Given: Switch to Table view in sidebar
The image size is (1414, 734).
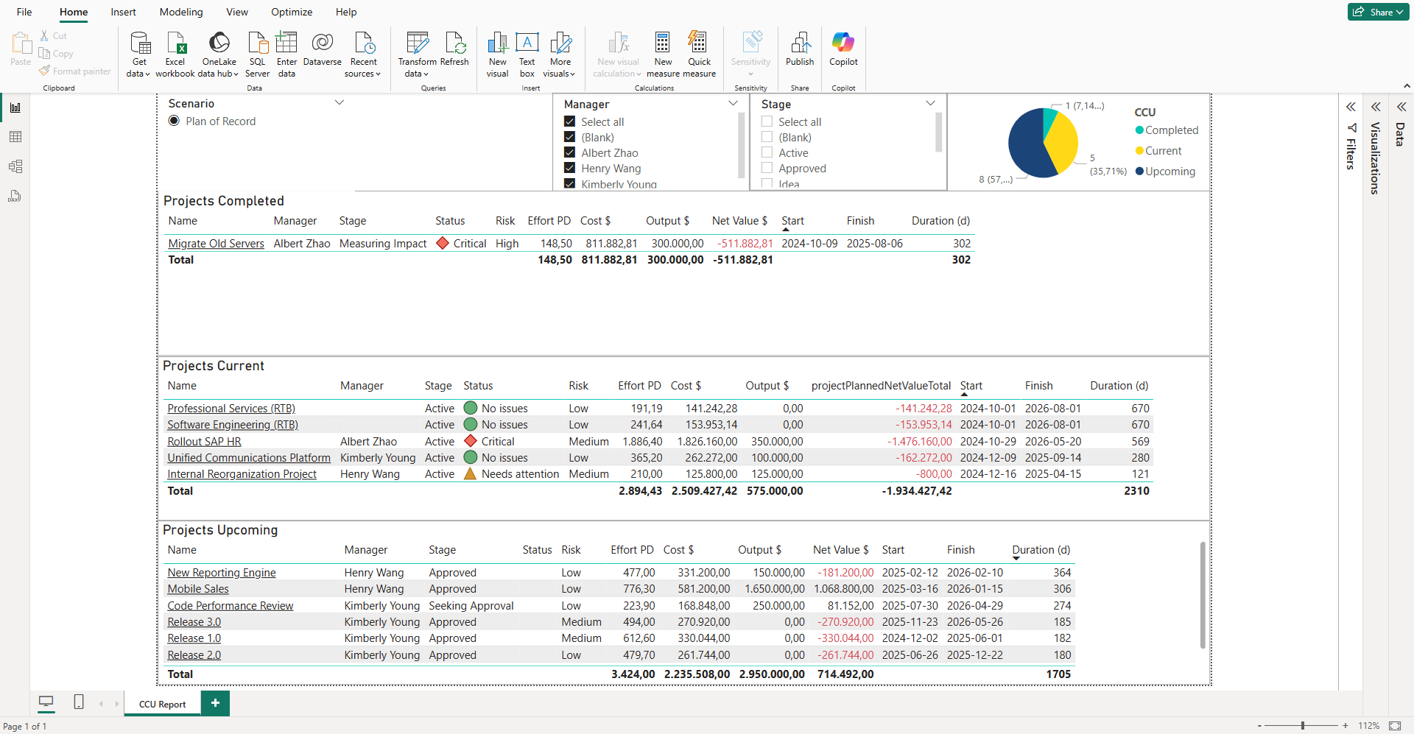Looking at the screenshot, I should point(15,137).
